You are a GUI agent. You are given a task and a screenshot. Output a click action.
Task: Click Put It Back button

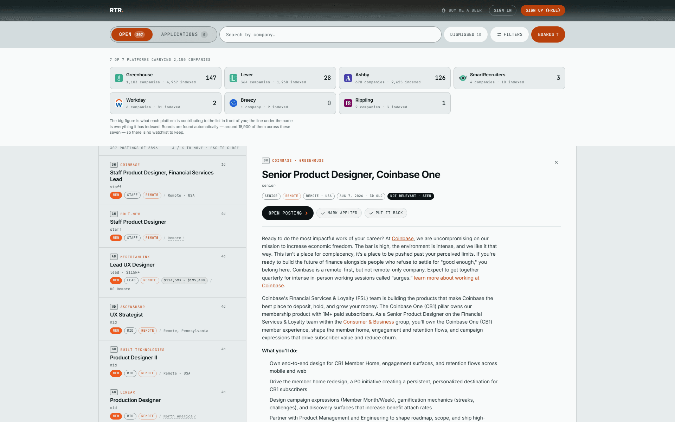(x=386, y=213)
